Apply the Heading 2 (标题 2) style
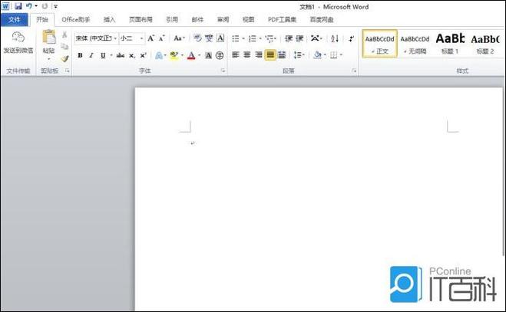This screenshot has width=506, height=312. (x=485, y=44)
